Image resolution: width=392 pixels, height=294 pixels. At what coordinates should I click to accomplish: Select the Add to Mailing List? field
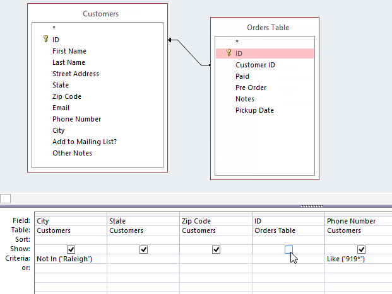coord(85,142)
